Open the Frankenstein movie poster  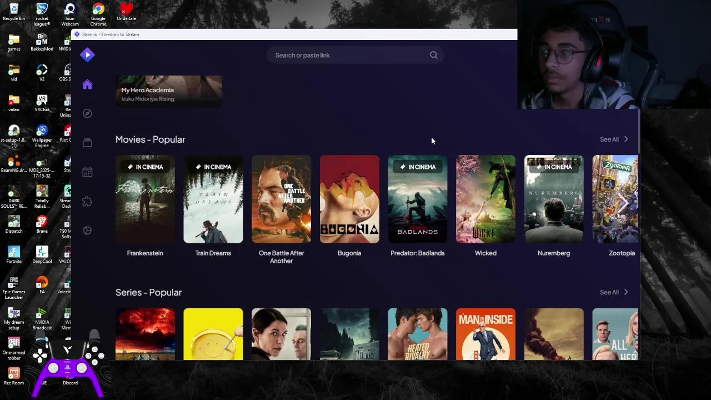145,199
